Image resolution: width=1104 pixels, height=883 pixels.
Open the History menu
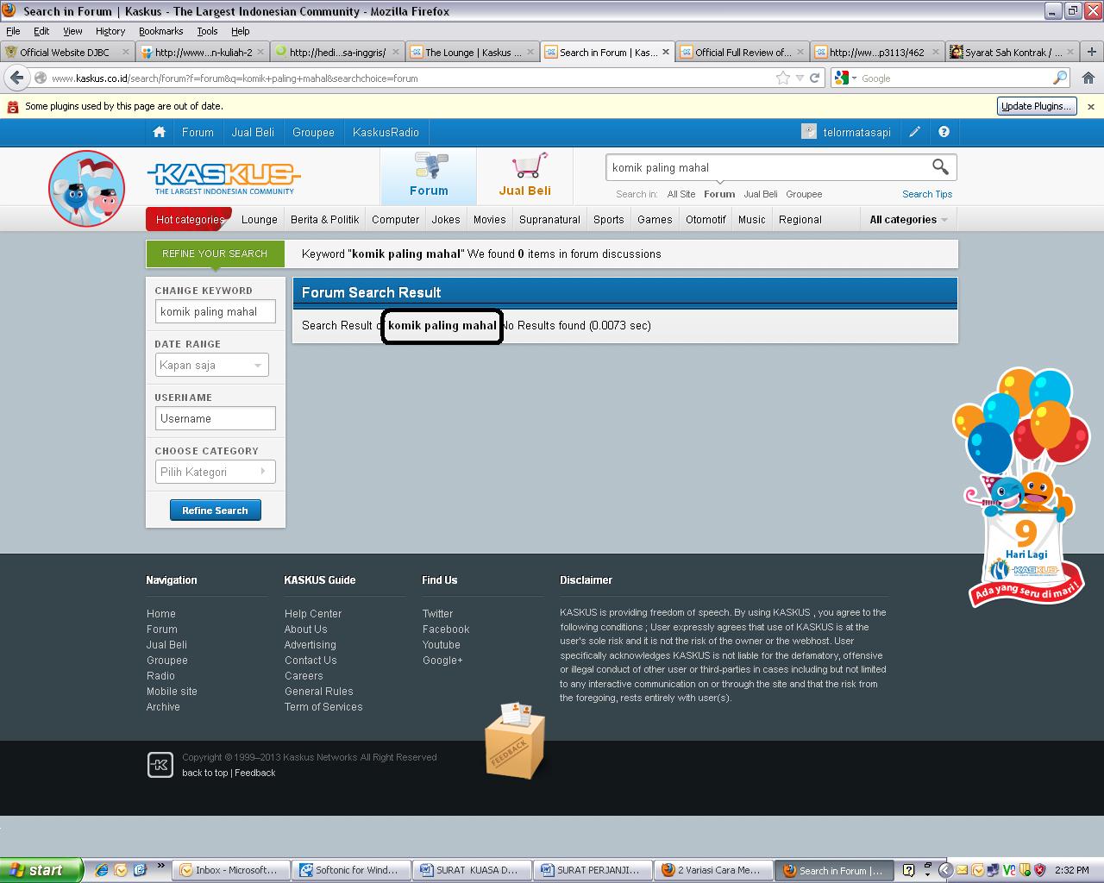(110, 31)
